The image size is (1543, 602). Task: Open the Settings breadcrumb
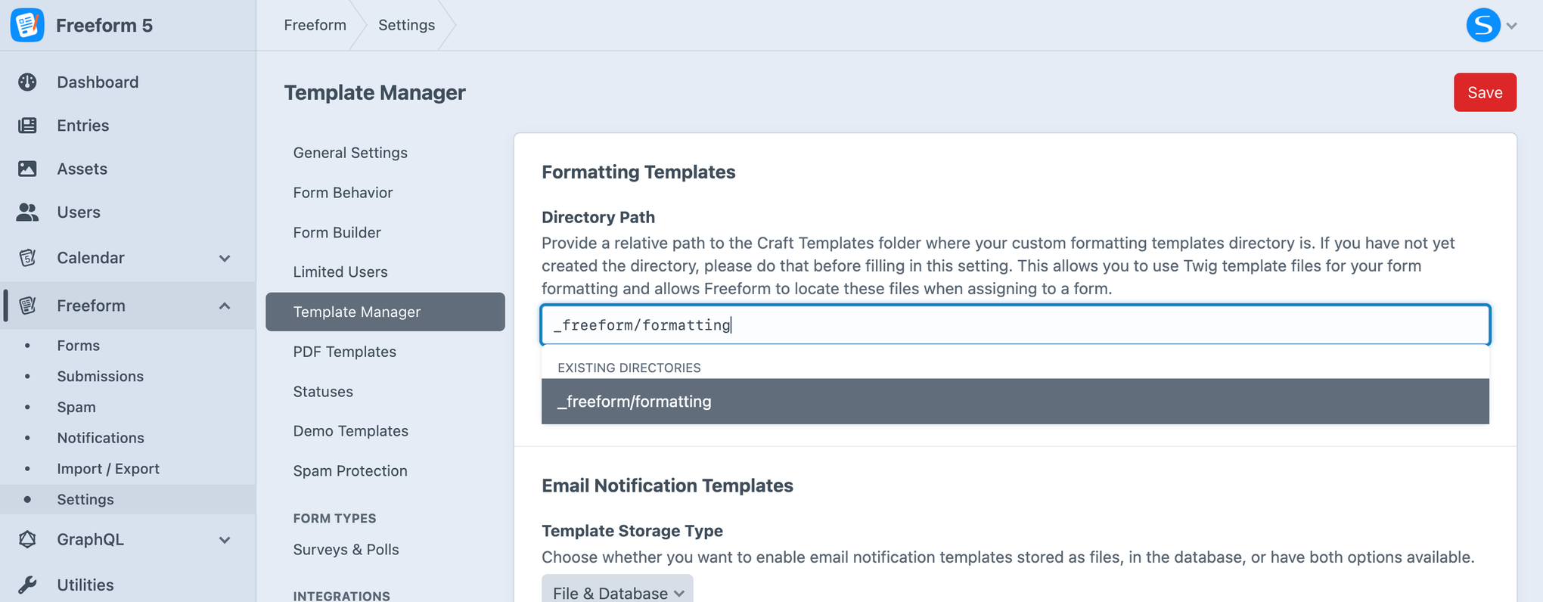pos(406,24)
